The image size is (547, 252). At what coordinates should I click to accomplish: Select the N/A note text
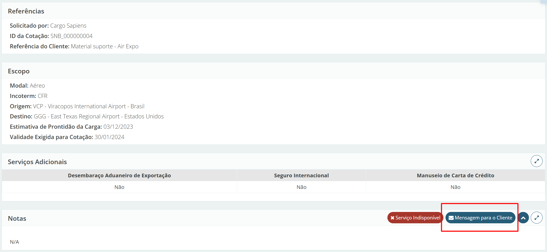point(14,242)
